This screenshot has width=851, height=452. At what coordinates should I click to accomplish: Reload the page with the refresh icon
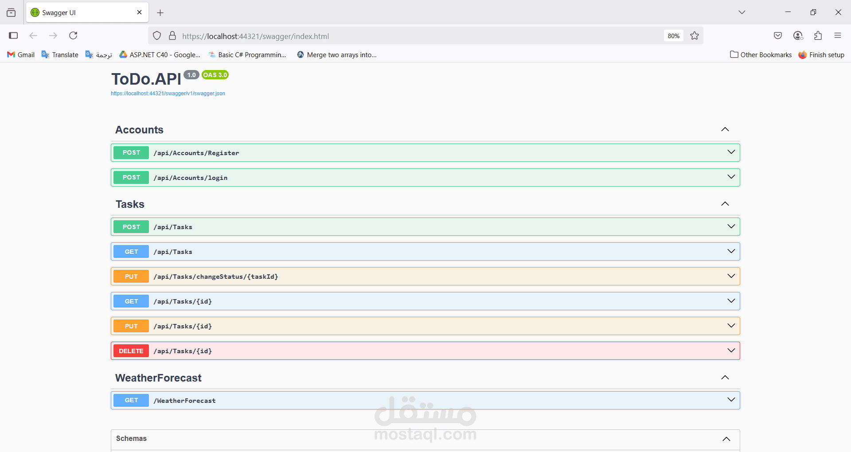point(73,35)
